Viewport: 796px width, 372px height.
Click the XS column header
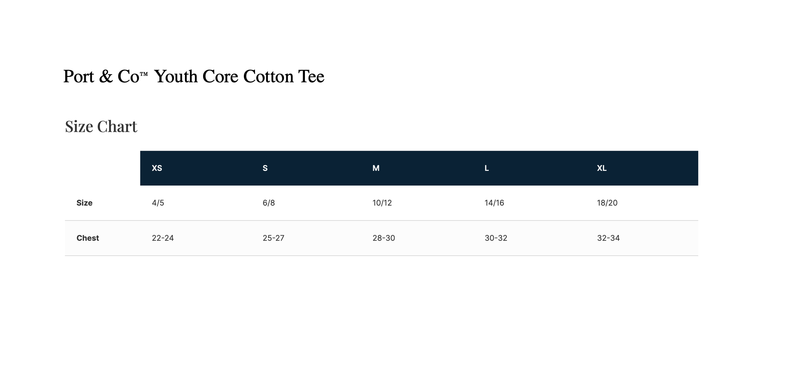[x=157, y=168]
